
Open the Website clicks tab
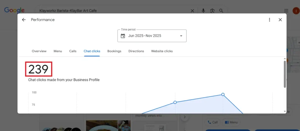coord(162,51)
